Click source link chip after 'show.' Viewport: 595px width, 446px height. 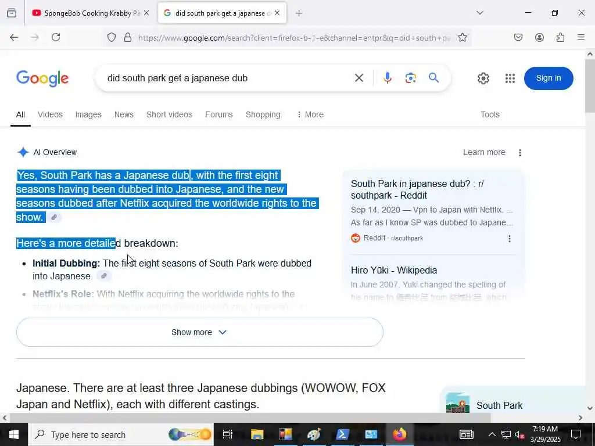[54, 217]
